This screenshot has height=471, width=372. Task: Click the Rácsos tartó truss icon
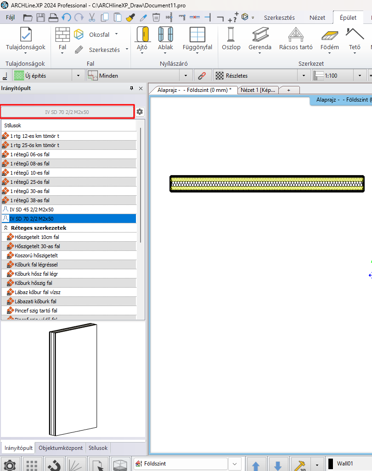[x=295, y=36]
